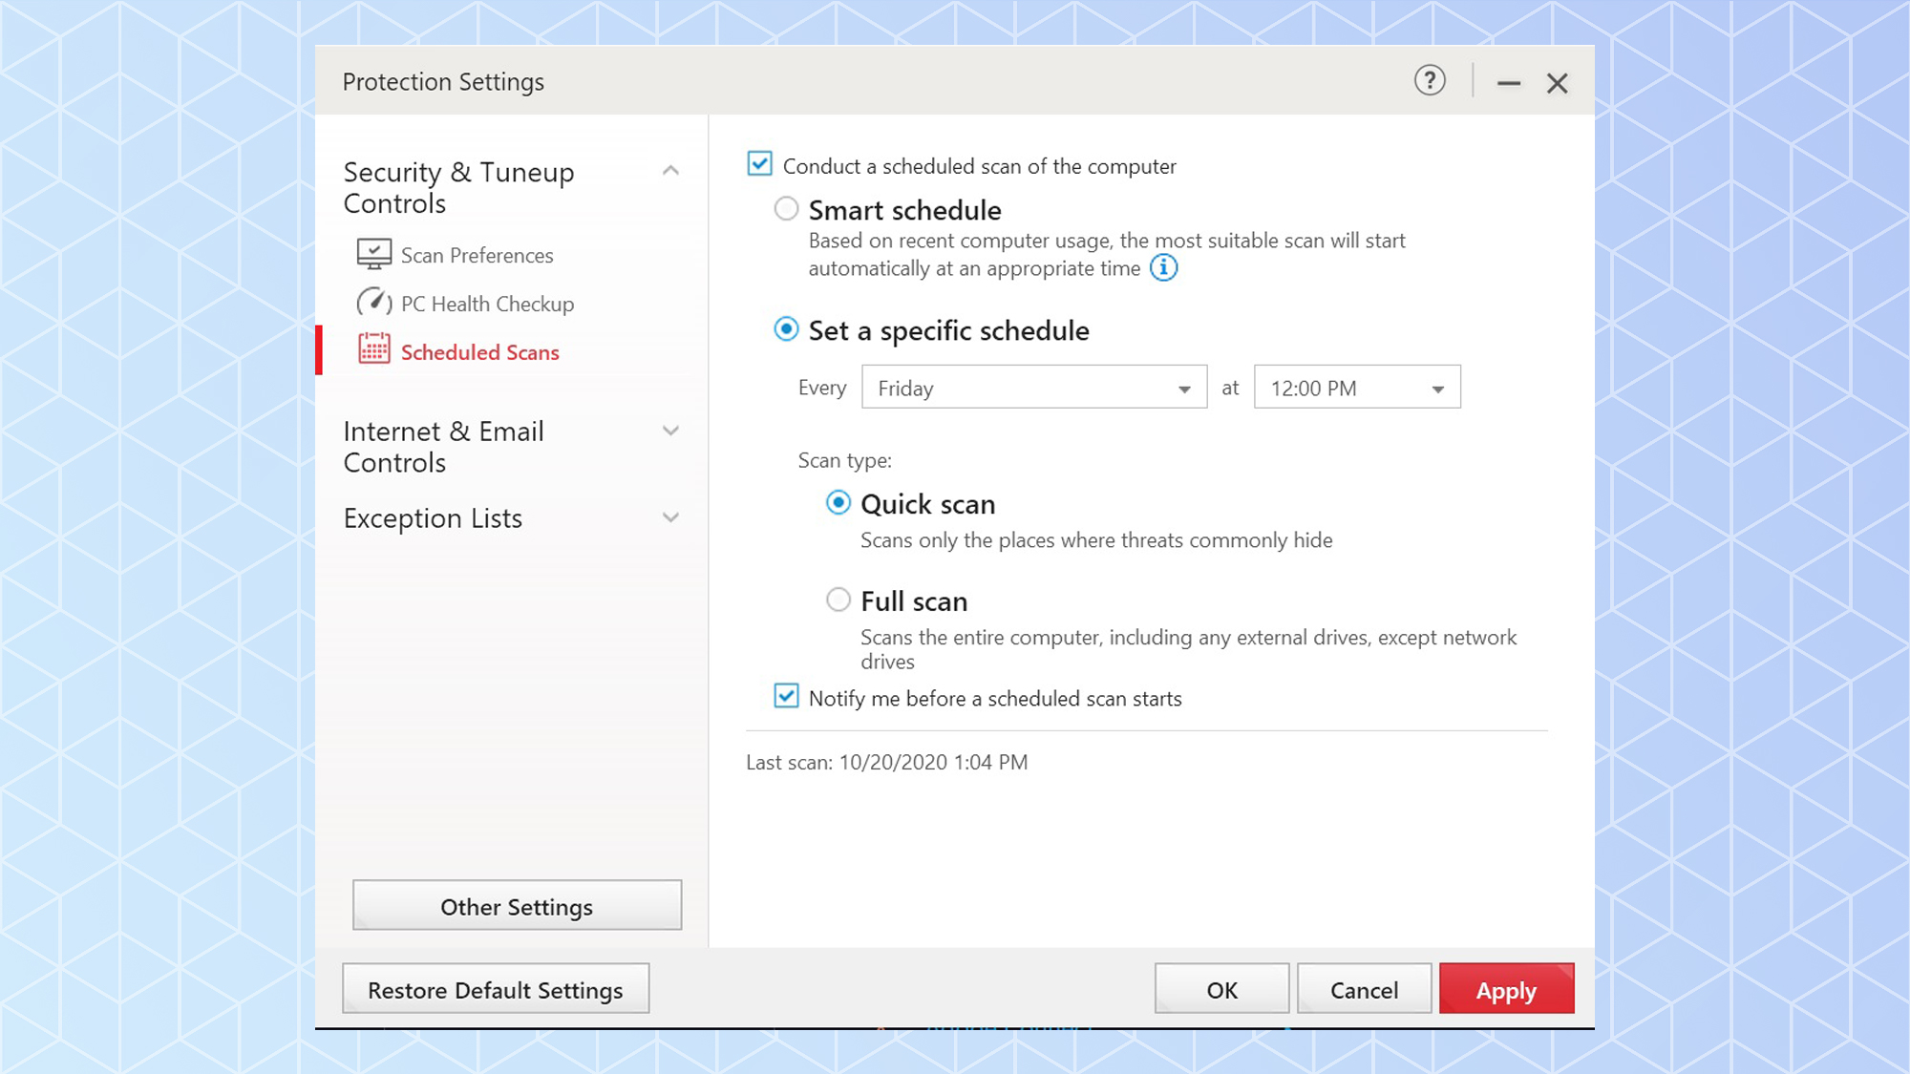This screenshot has height=1074, width=1910.
Task: Select the Quick scan option
Action: pyautogui.click(x=838, y=502)
